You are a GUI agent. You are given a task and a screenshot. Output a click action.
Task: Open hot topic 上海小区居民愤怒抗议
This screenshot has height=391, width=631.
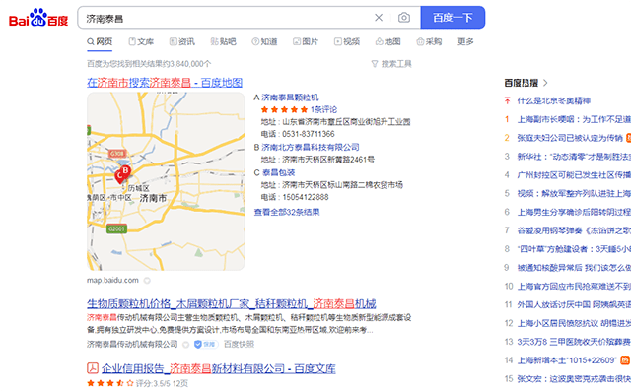coord(574,323)
